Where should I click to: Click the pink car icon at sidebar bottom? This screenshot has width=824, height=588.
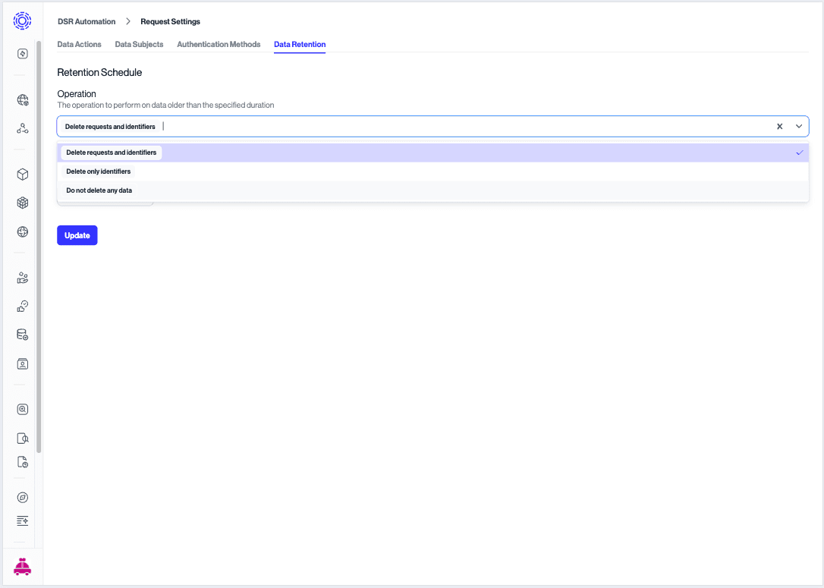pyautogui.click(x=22, y=566)
